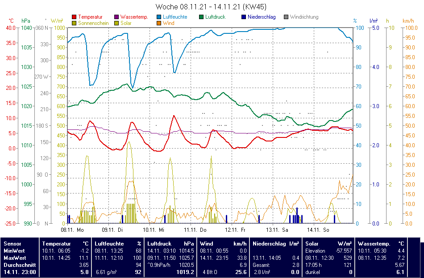Click the Wassertemp. column header in the table
This screenshot has width=424, height=278.
[x=374, y=244]
